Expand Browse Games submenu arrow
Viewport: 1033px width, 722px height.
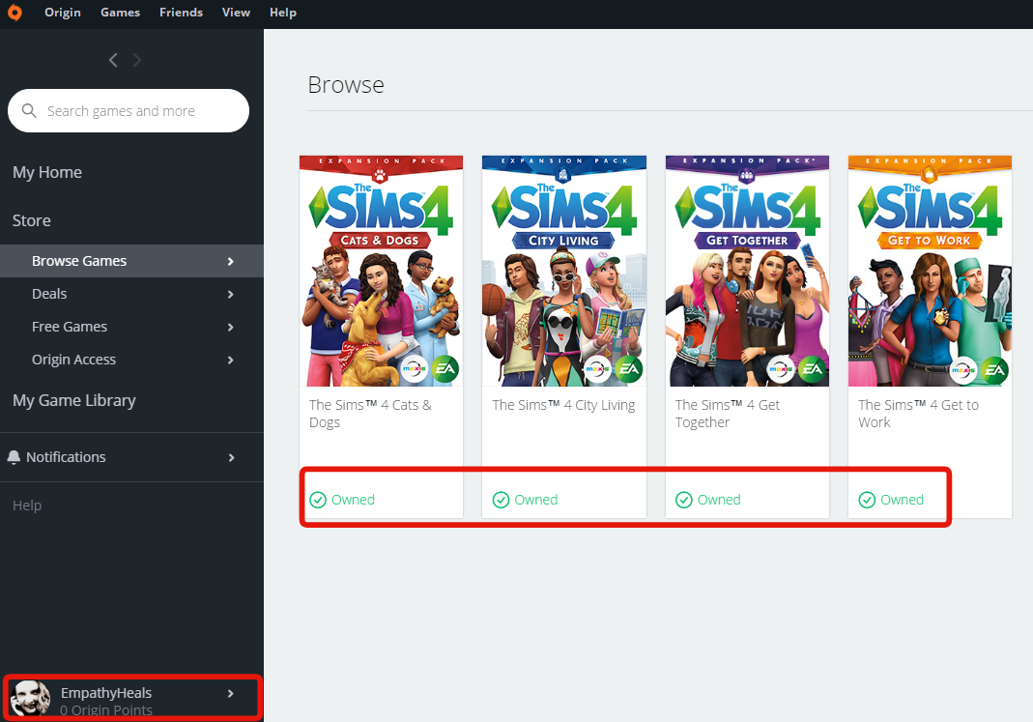click(231, 262)
